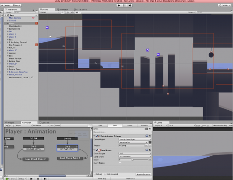Click the Delay slider track

click(x=140, y=160)
